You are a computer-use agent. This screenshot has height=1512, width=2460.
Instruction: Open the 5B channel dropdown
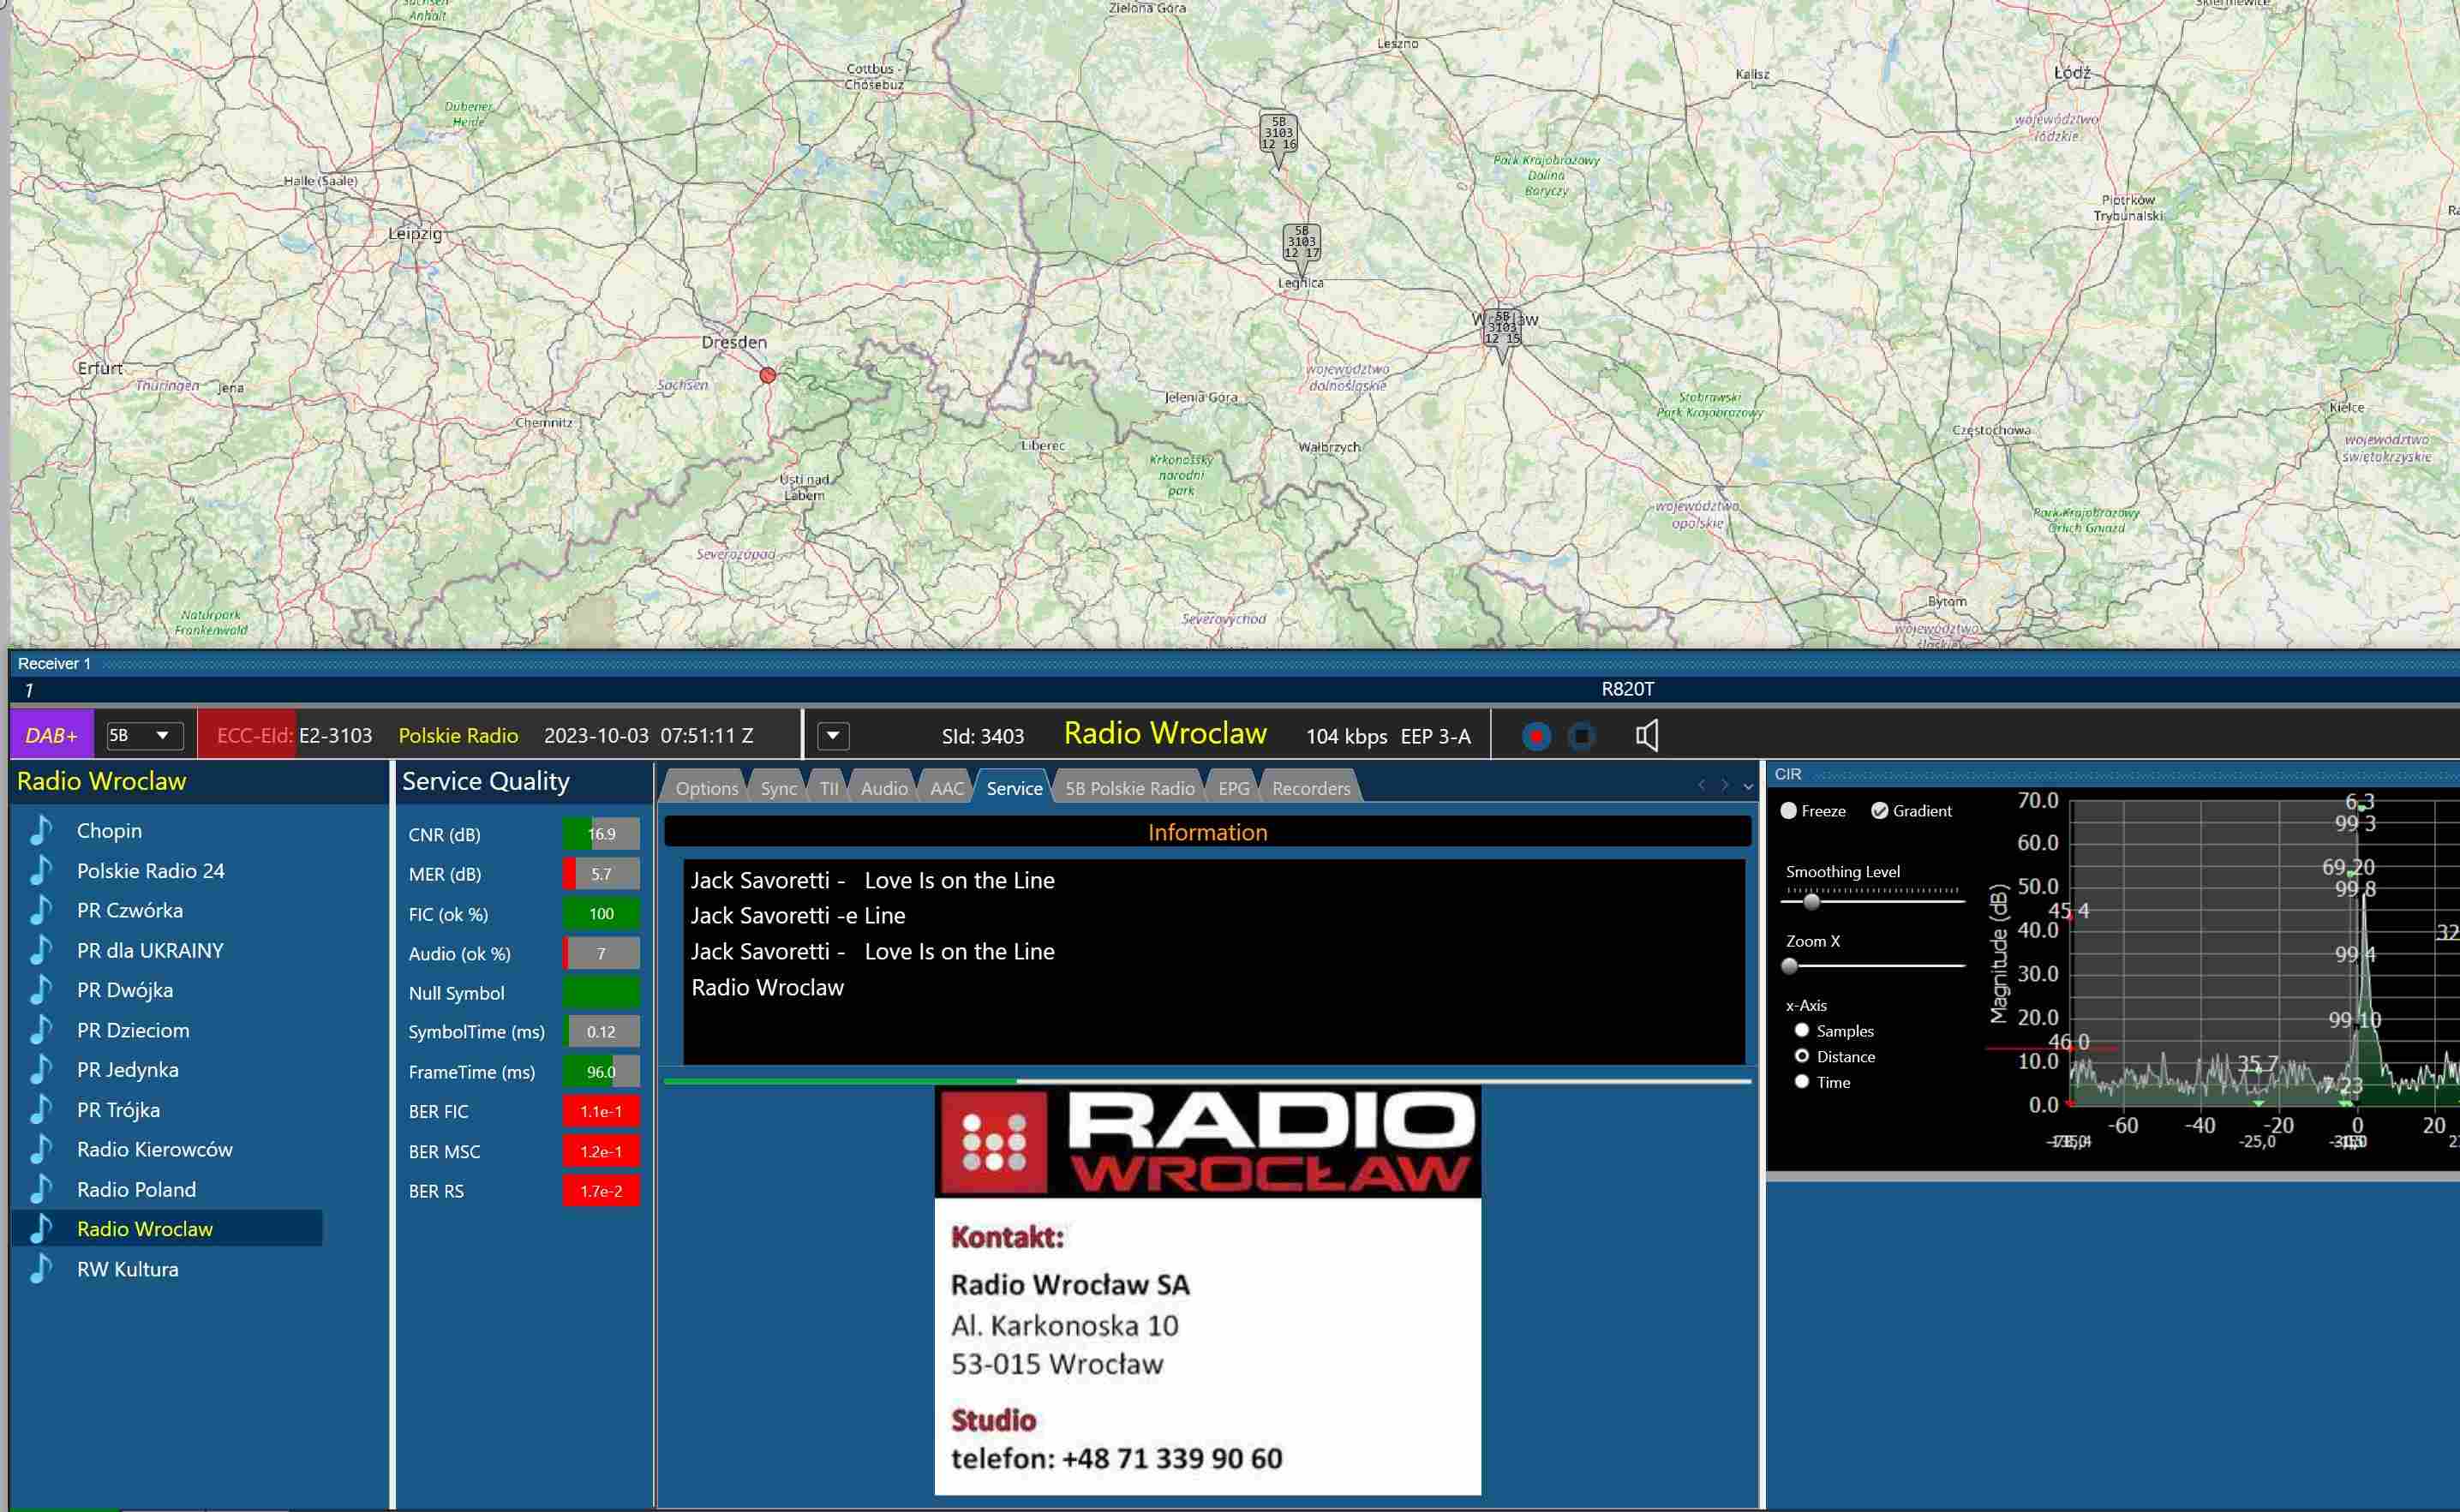(x=145, y=736)
